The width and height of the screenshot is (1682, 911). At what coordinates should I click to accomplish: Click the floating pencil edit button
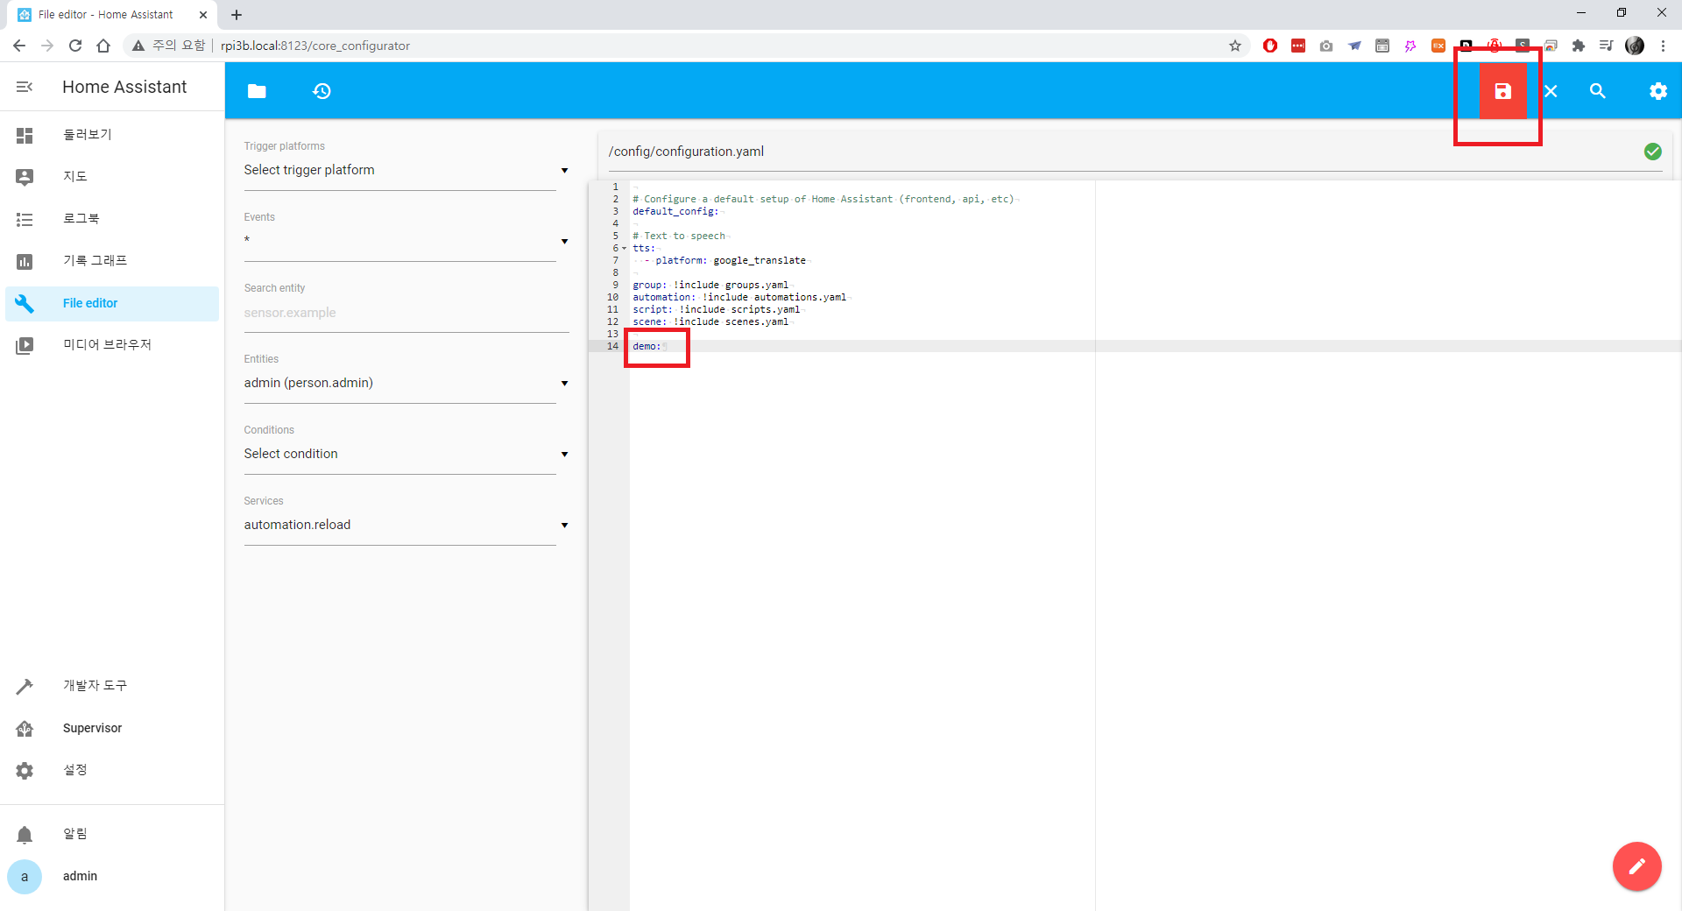(x=1636, y=866)
